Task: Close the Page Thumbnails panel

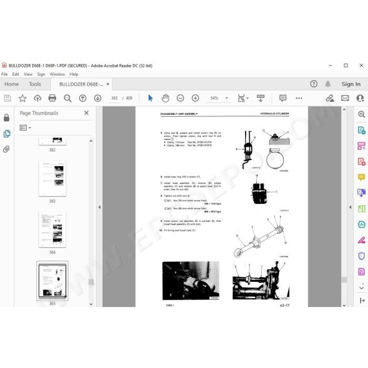Action: point(86,113)
